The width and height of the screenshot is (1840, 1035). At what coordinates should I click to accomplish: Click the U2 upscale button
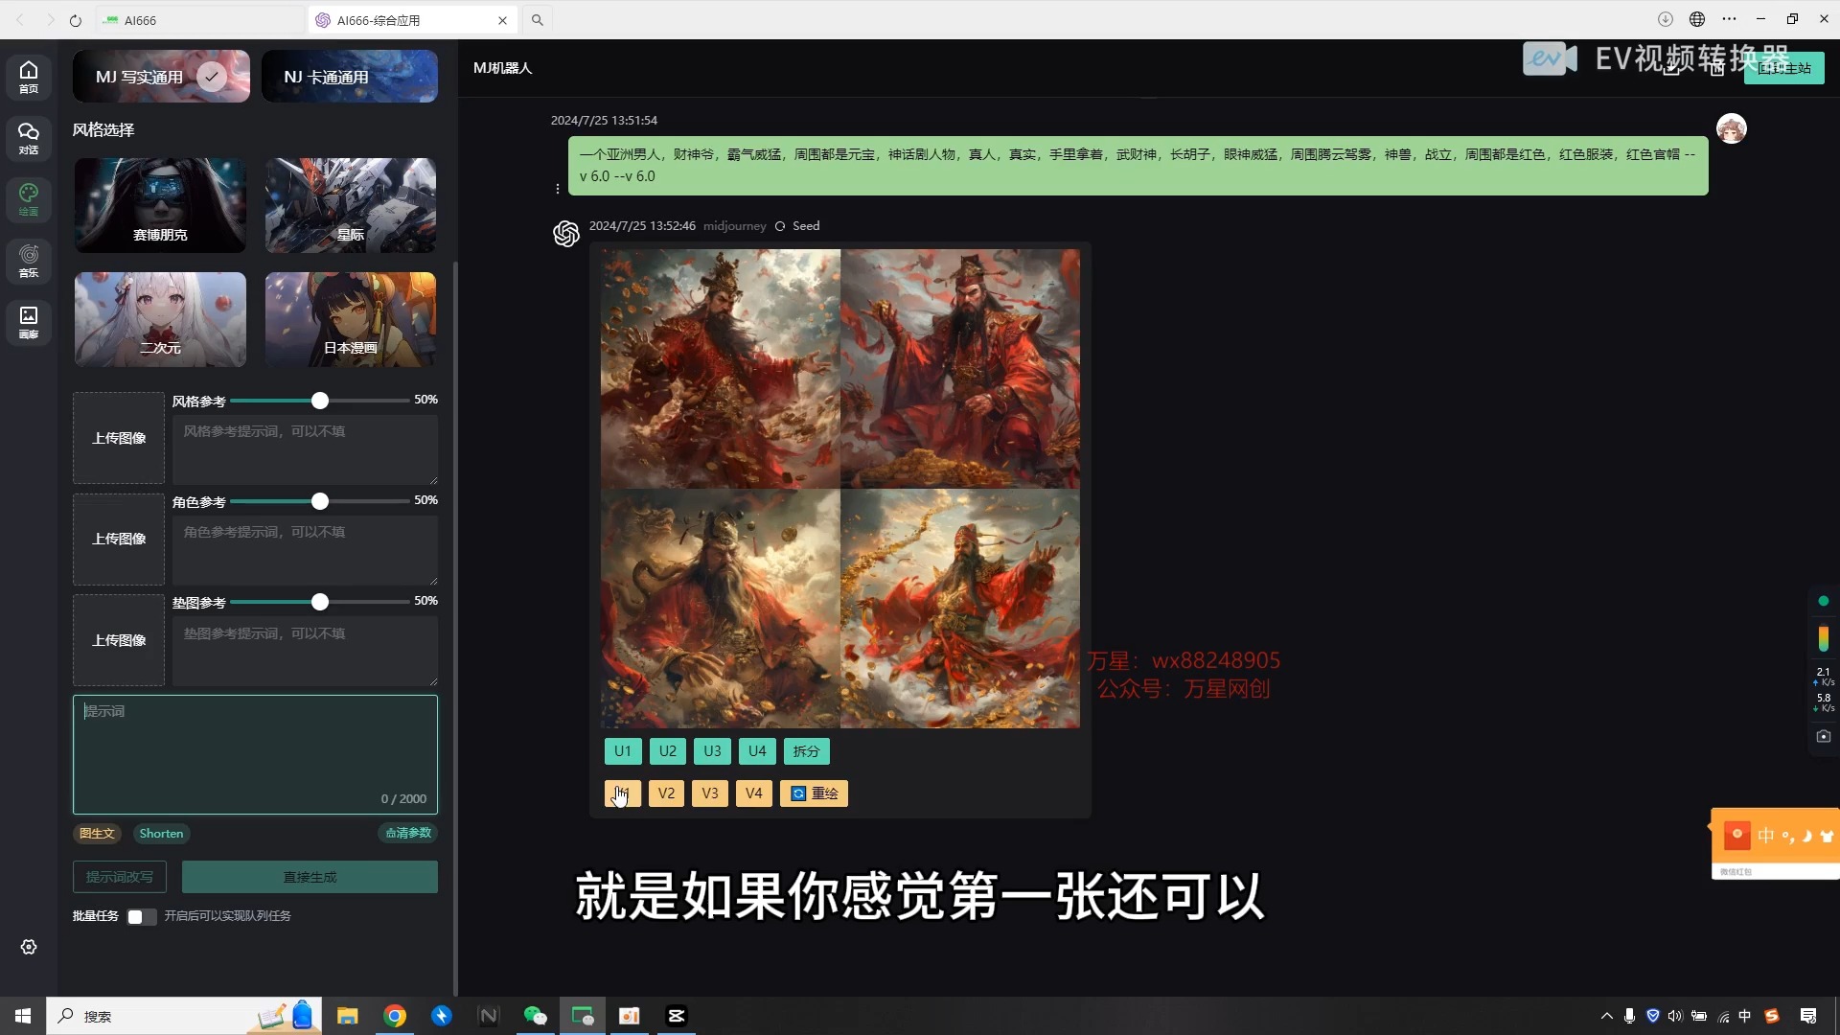pyautogui.click(x=667, y=751)
